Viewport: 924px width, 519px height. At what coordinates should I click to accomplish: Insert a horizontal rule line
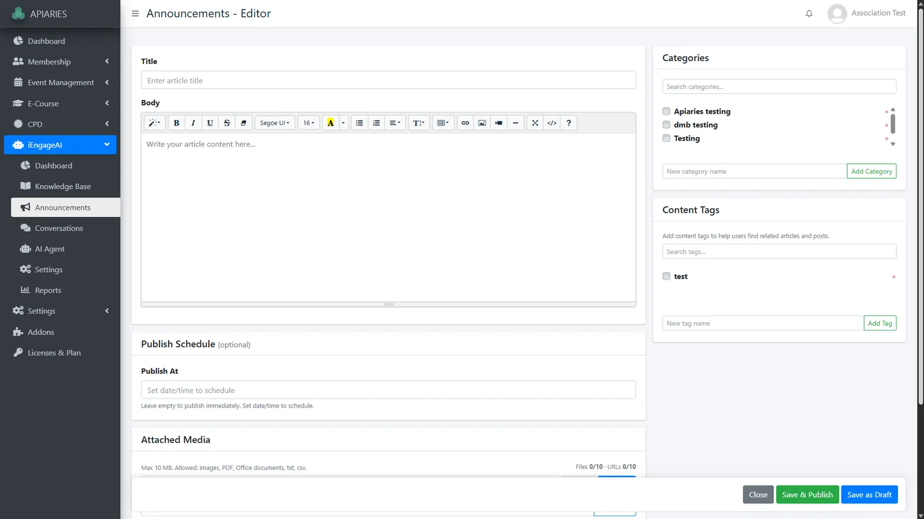[x=515, y=123]
